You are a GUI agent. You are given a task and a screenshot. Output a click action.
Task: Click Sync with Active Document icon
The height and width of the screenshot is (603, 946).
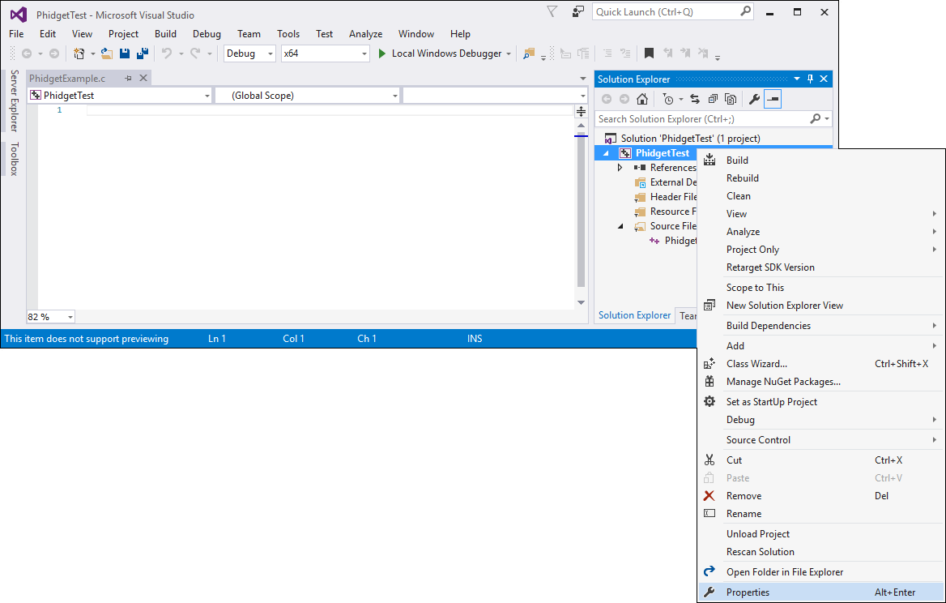coord(695,99)
